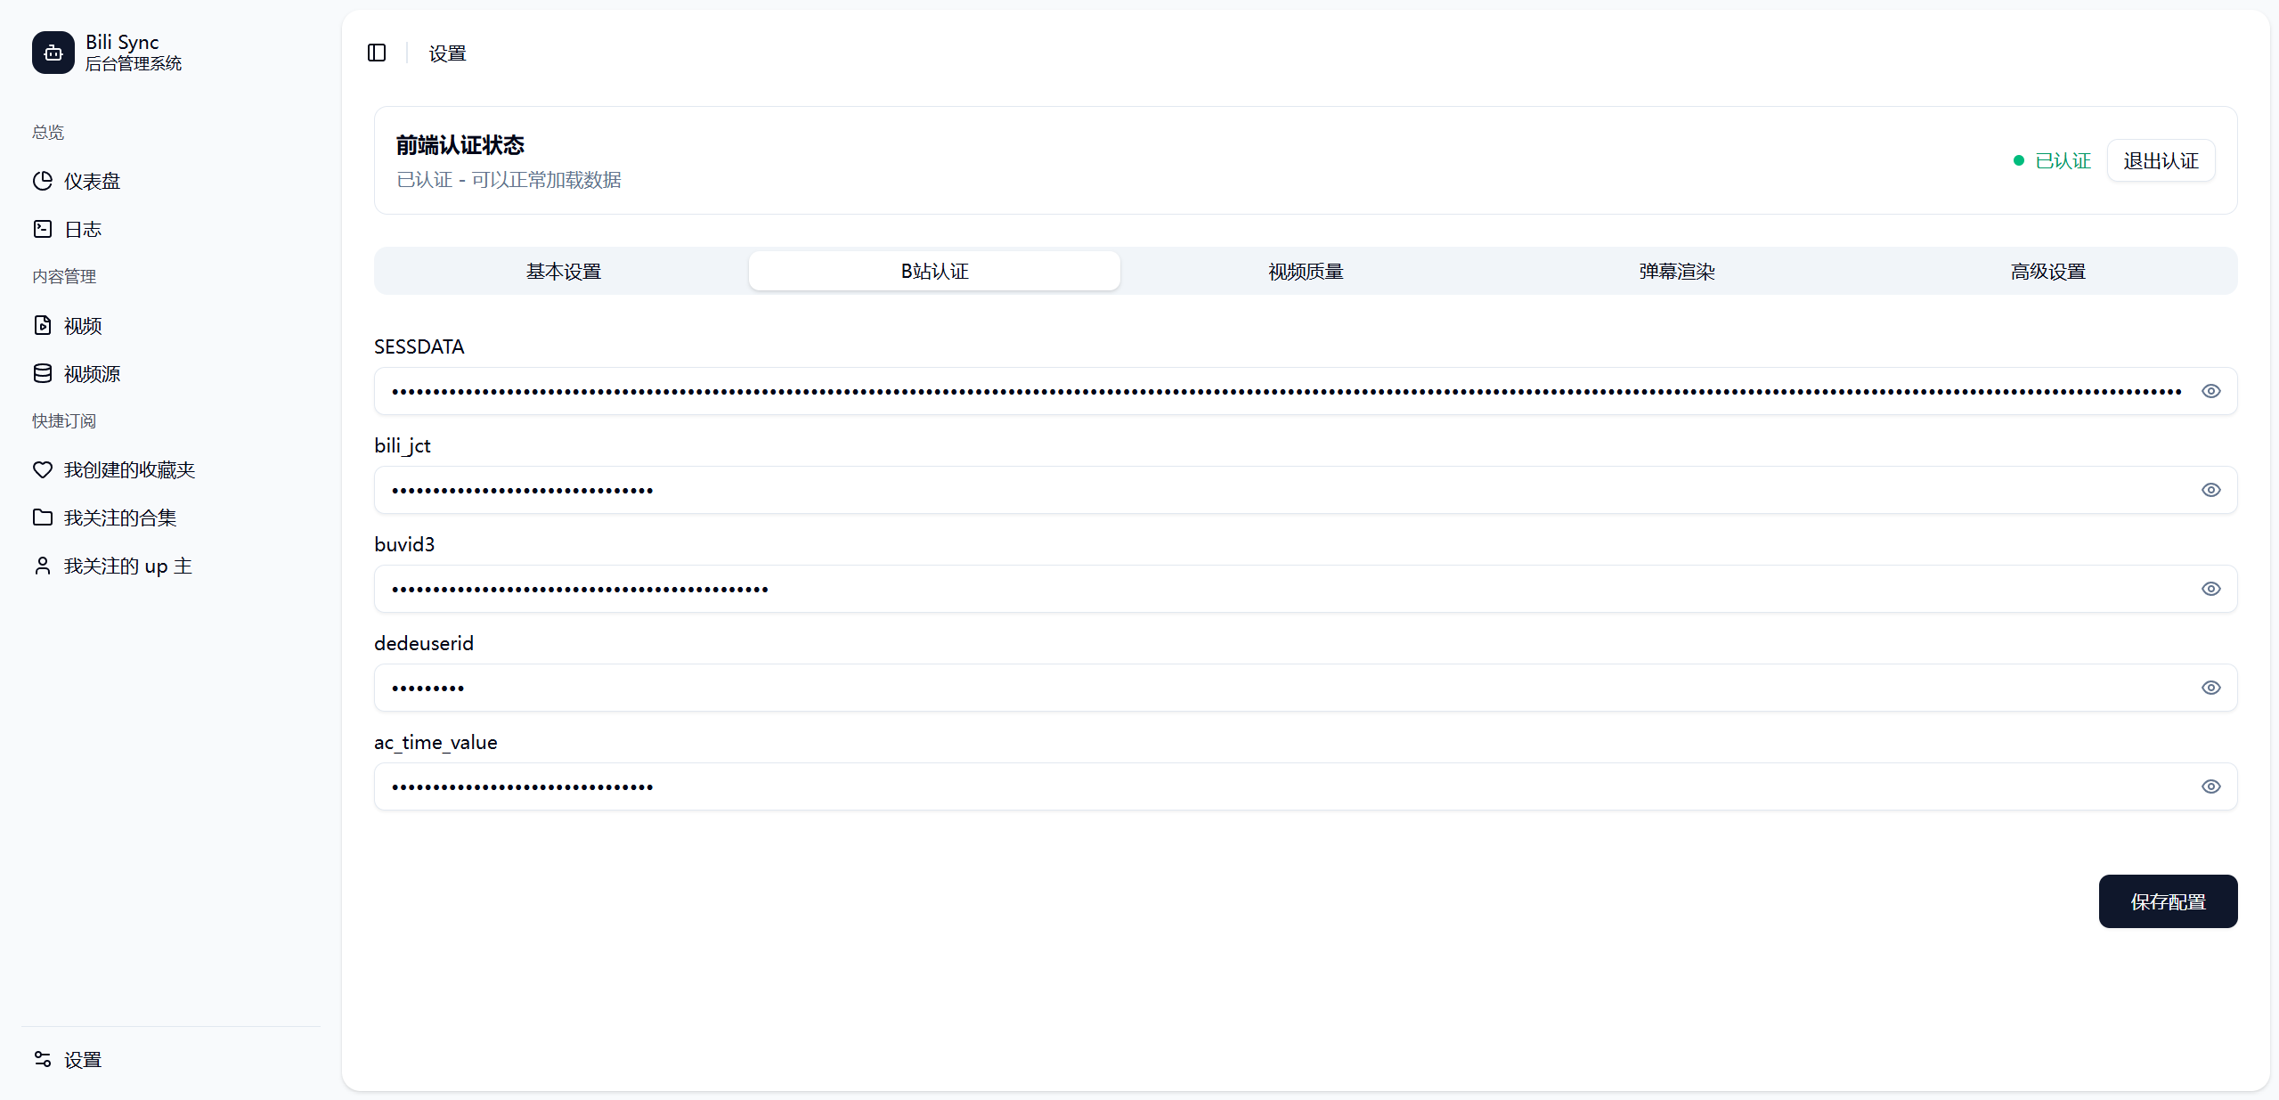This screenshot has width=2279, height=1100.
Task: Show the ac_time_value field contents
Action: (x=2210, y=786)
